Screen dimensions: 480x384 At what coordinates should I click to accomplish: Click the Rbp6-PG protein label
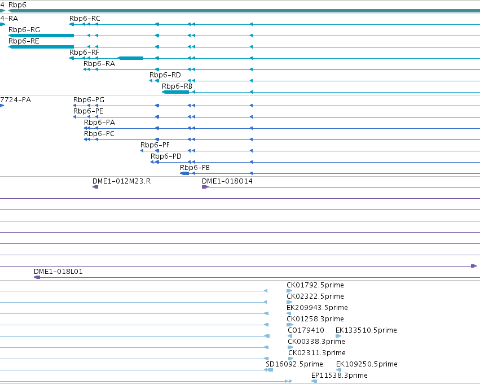pos(89,100)
